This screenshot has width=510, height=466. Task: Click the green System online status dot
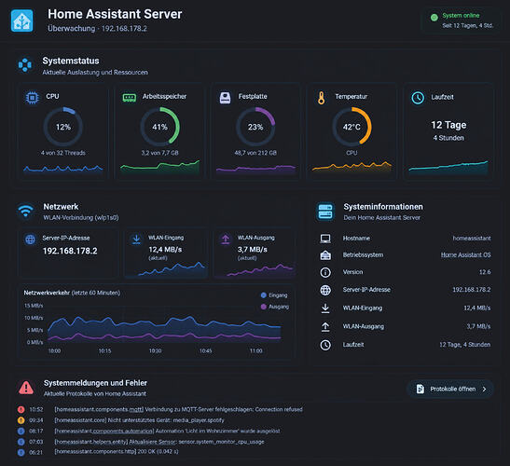click(x=434, y=18)
